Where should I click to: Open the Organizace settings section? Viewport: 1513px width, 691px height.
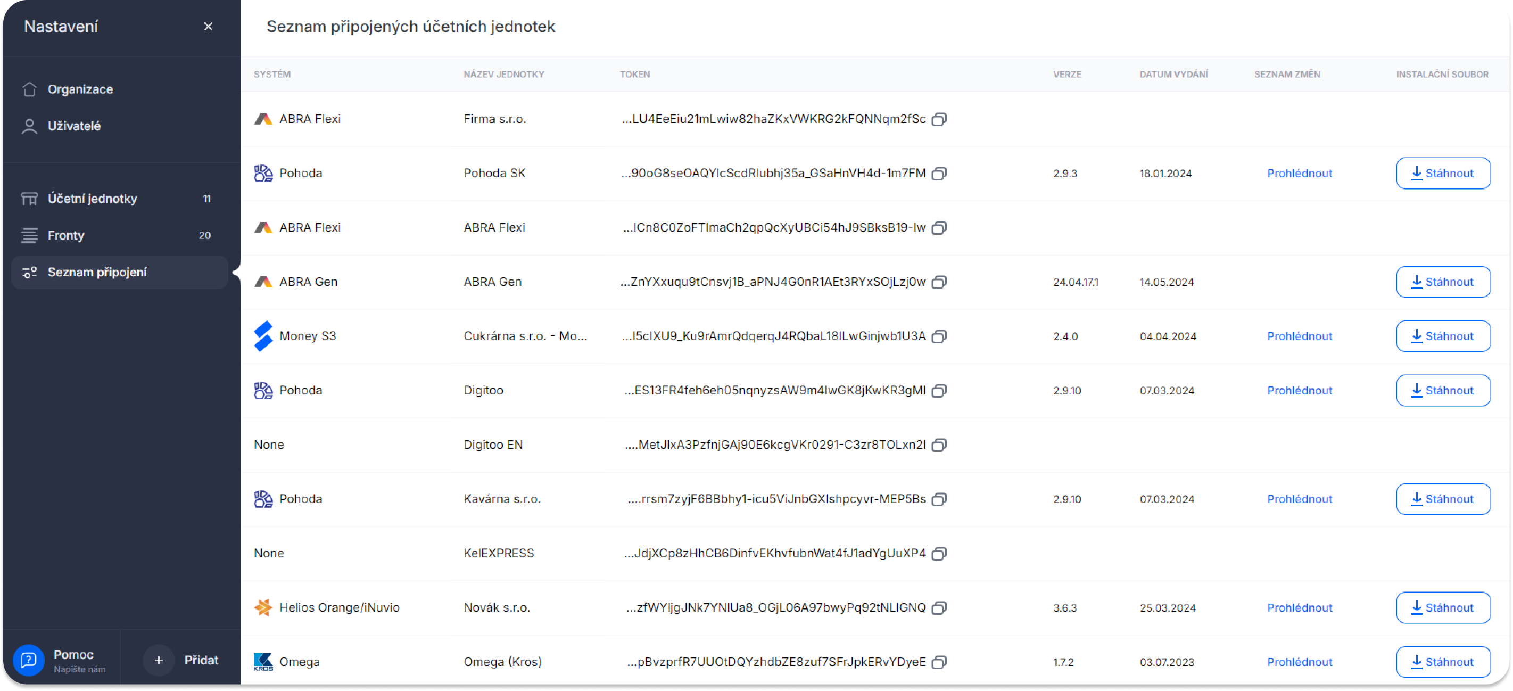(120, 89)
